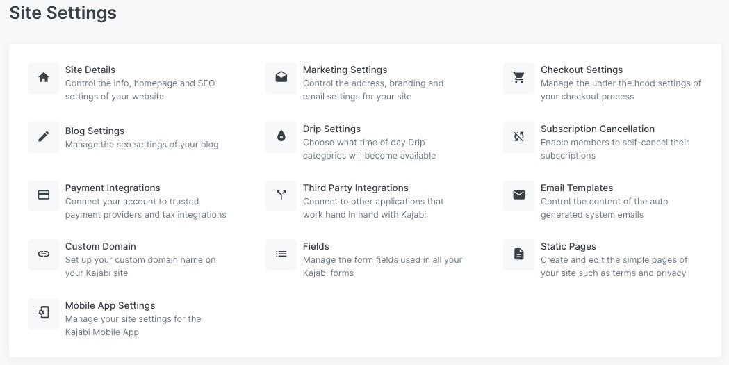Navigate to Custom Domain setup
The height and width of the screenshot is (365, 729).
101,246
